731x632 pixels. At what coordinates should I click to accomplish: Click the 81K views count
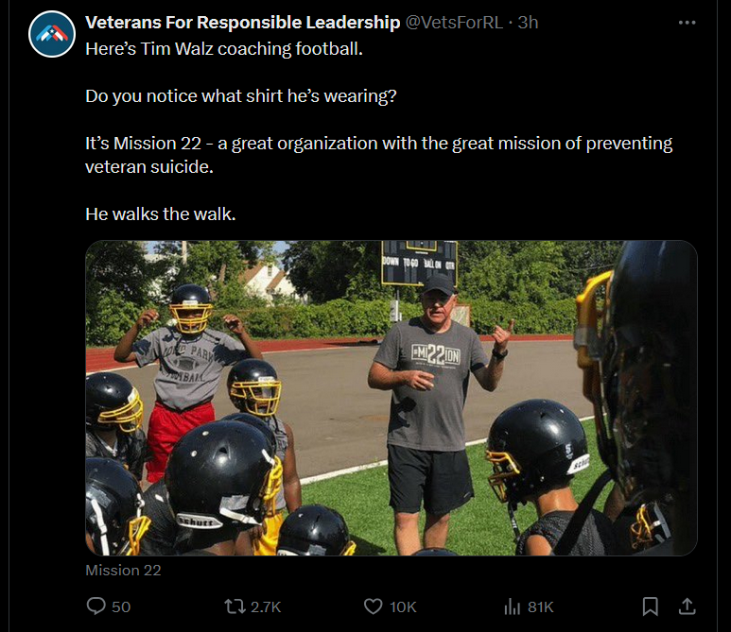click(540, 606)
